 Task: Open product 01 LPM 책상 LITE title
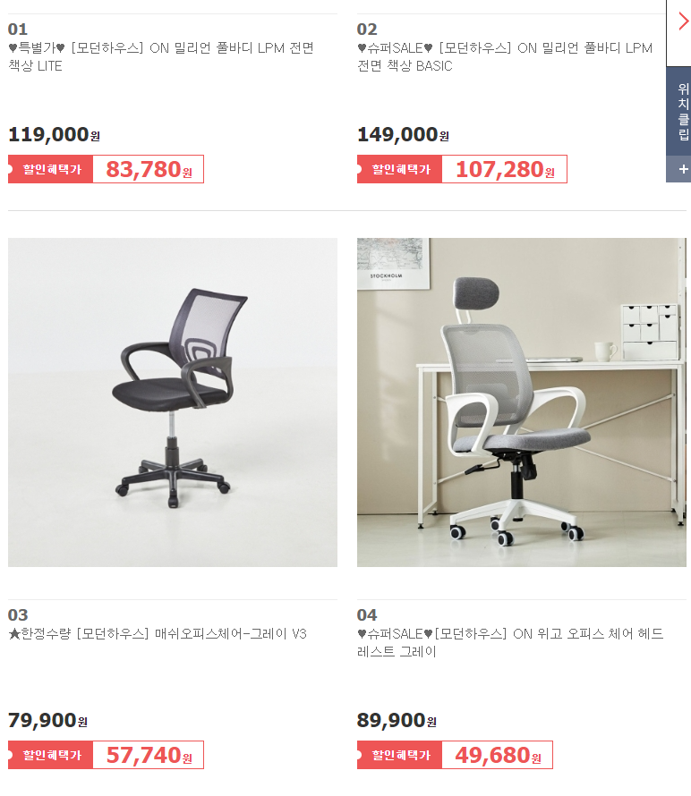[x=161, y=57]
